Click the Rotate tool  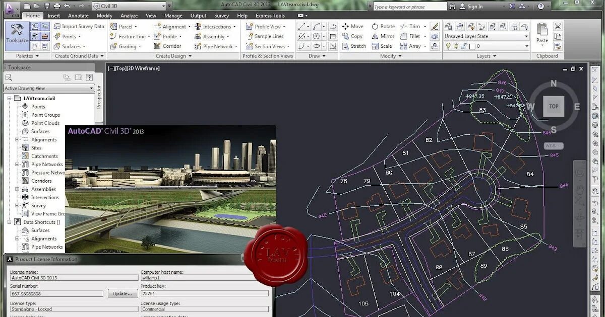[383, 27]
